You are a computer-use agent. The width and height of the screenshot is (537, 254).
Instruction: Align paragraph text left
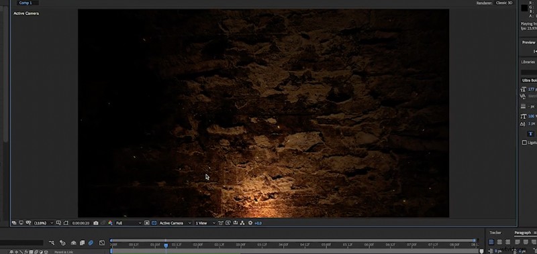pyautogui.click(x=491, y=242)
